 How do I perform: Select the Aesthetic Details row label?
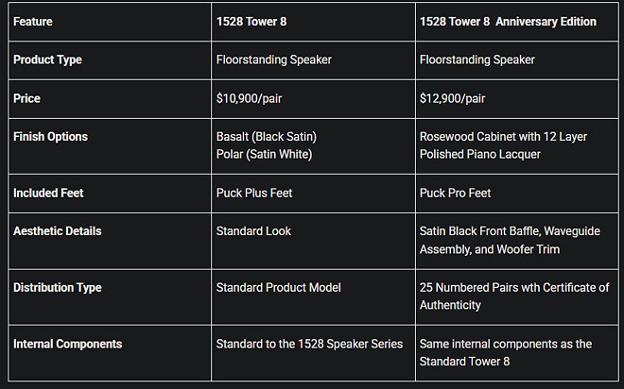click(x=57, y=230)
